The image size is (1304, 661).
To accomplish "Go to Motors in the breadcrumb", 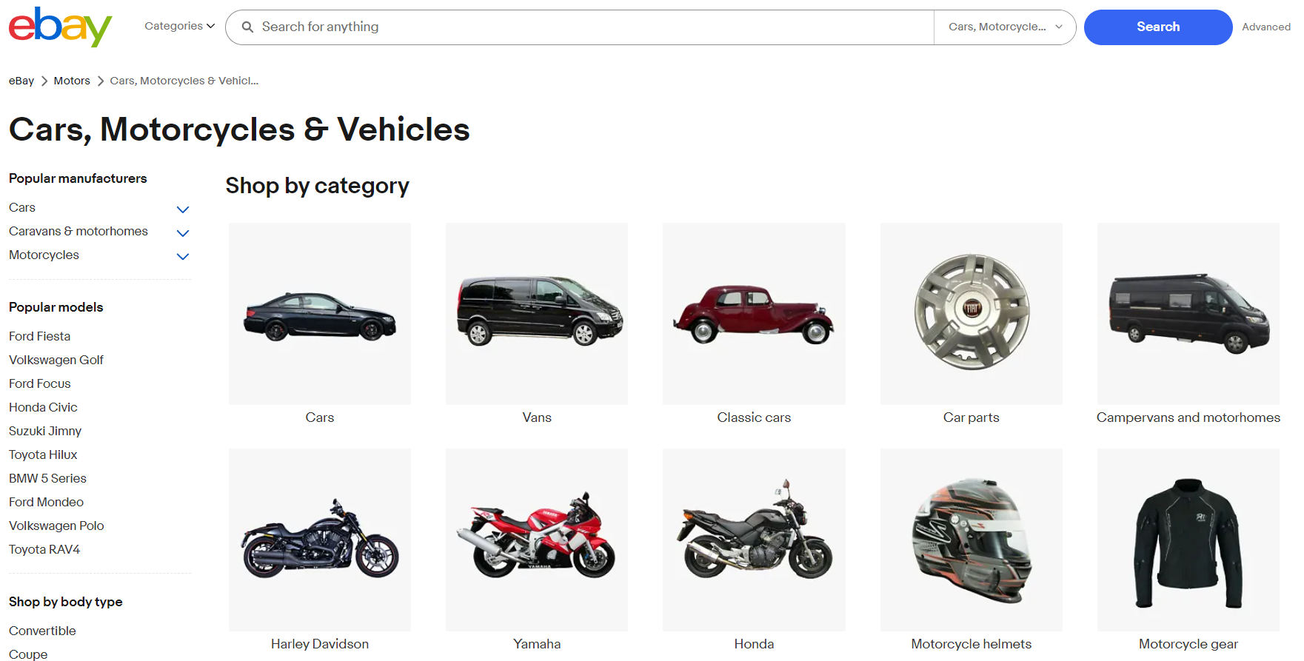I will coord(72,81).
